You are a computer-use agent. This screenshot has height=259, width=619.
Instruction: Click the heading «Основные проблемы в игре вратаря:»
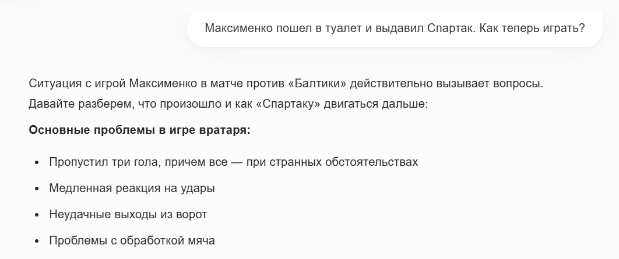139,129
